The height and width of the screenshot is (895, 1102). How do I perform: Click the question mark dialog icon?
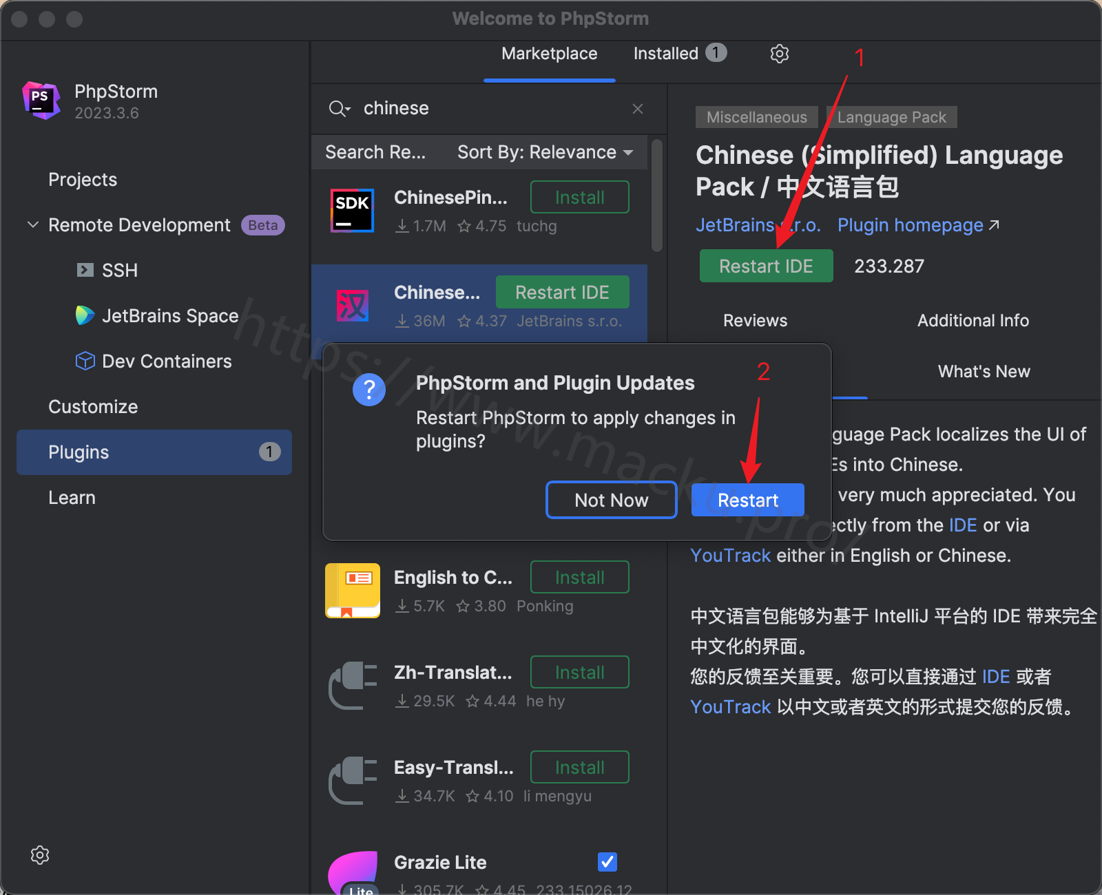[369, 390]
